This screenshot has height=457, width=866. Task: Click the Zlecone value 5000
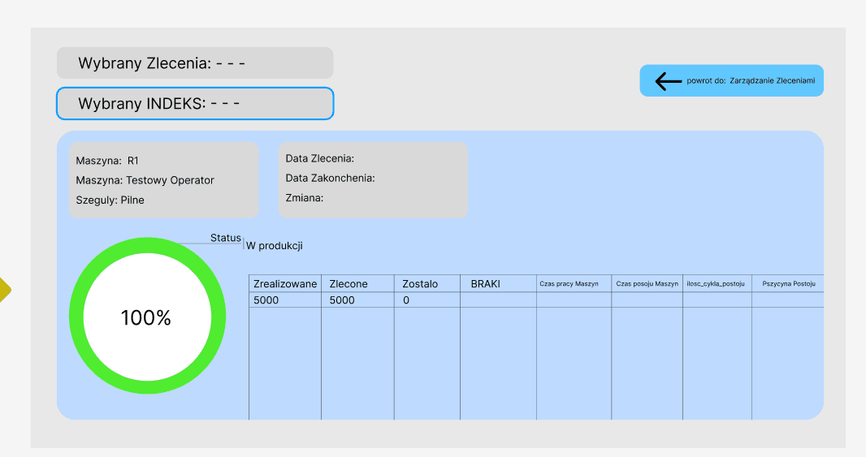tap(342, 300)
